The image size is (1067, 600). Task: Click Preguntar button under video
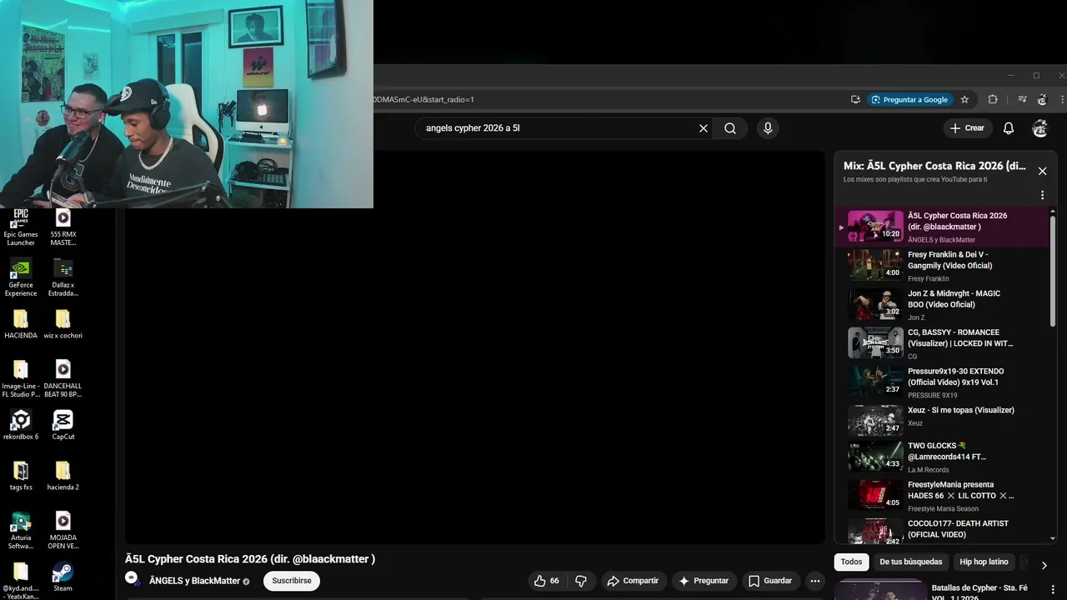pos(704,581)
